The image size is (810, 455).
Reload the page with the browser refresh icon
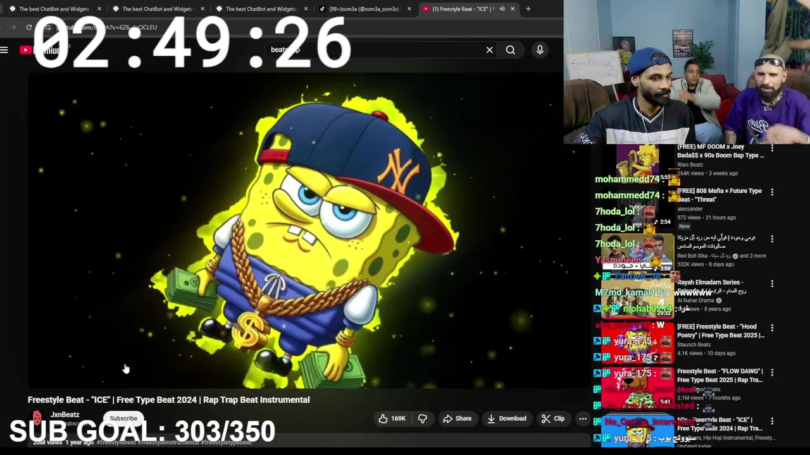[28, 27]
